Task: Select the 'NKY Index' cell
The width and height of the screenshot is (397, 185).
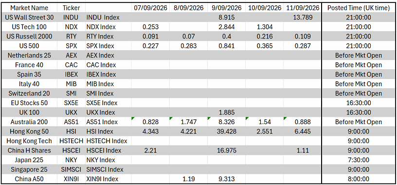Action: click(108, 160)
